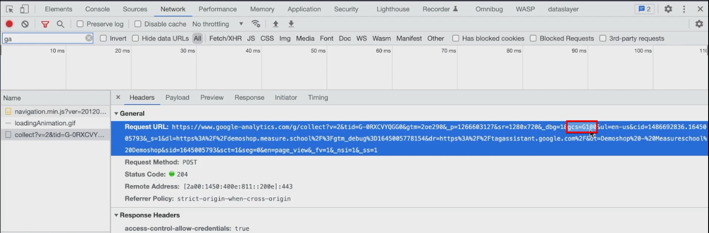This screenshot has width=709, height=233.
Task: Open the Application panel
Action: [304, 9]
